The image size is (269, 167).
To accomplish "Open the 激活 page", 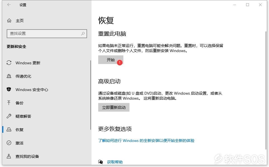I will click(19, 143).
